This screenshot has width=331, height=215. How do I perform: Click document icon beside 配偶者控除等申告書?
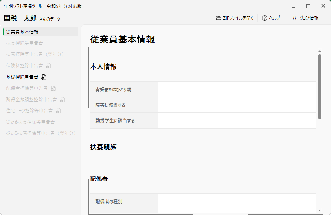pyautogui.click(x=53, y=88)
